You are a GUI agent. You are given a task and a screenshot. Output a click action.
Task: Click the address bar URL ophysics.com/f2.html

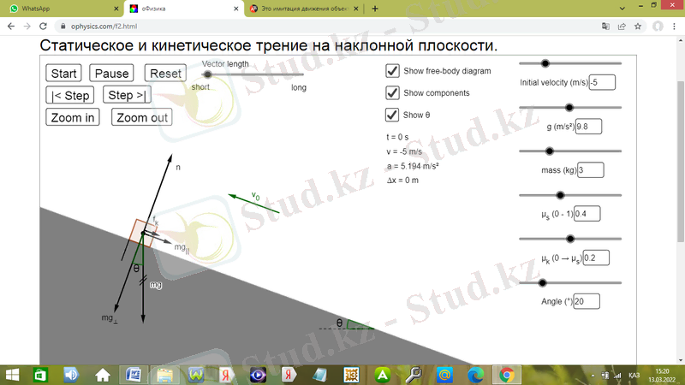(104, 27)
